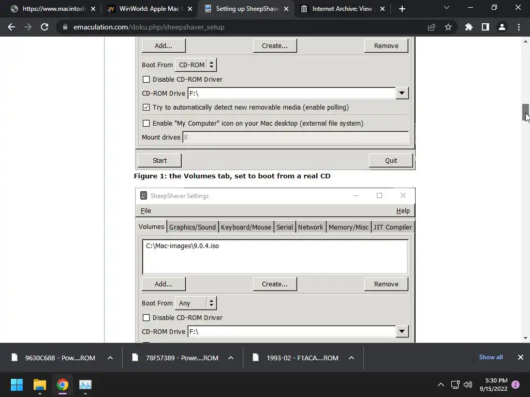Click Create... below the 9.0.4.iso list
The width and height of the screenshot is (530, 397).
point(274,284)
